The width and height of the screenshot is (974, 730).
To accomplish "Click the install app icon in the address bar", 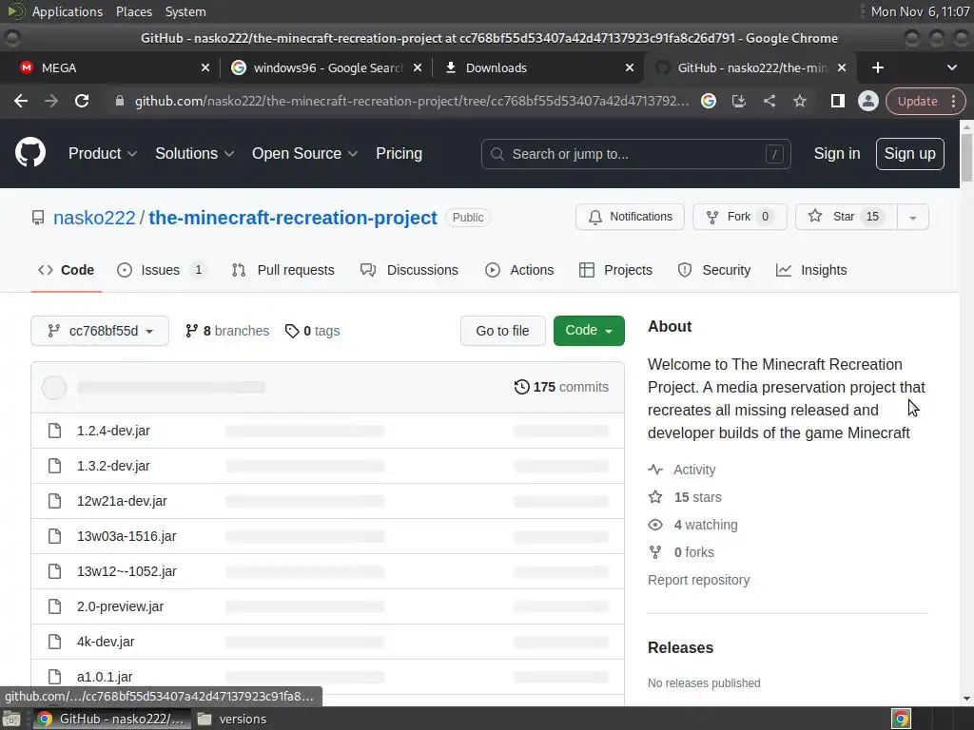I will coord(738,101).
